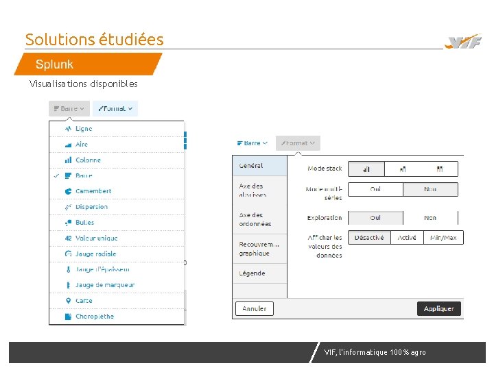
Task: Open the Légende tab
Action: [260, 273]
